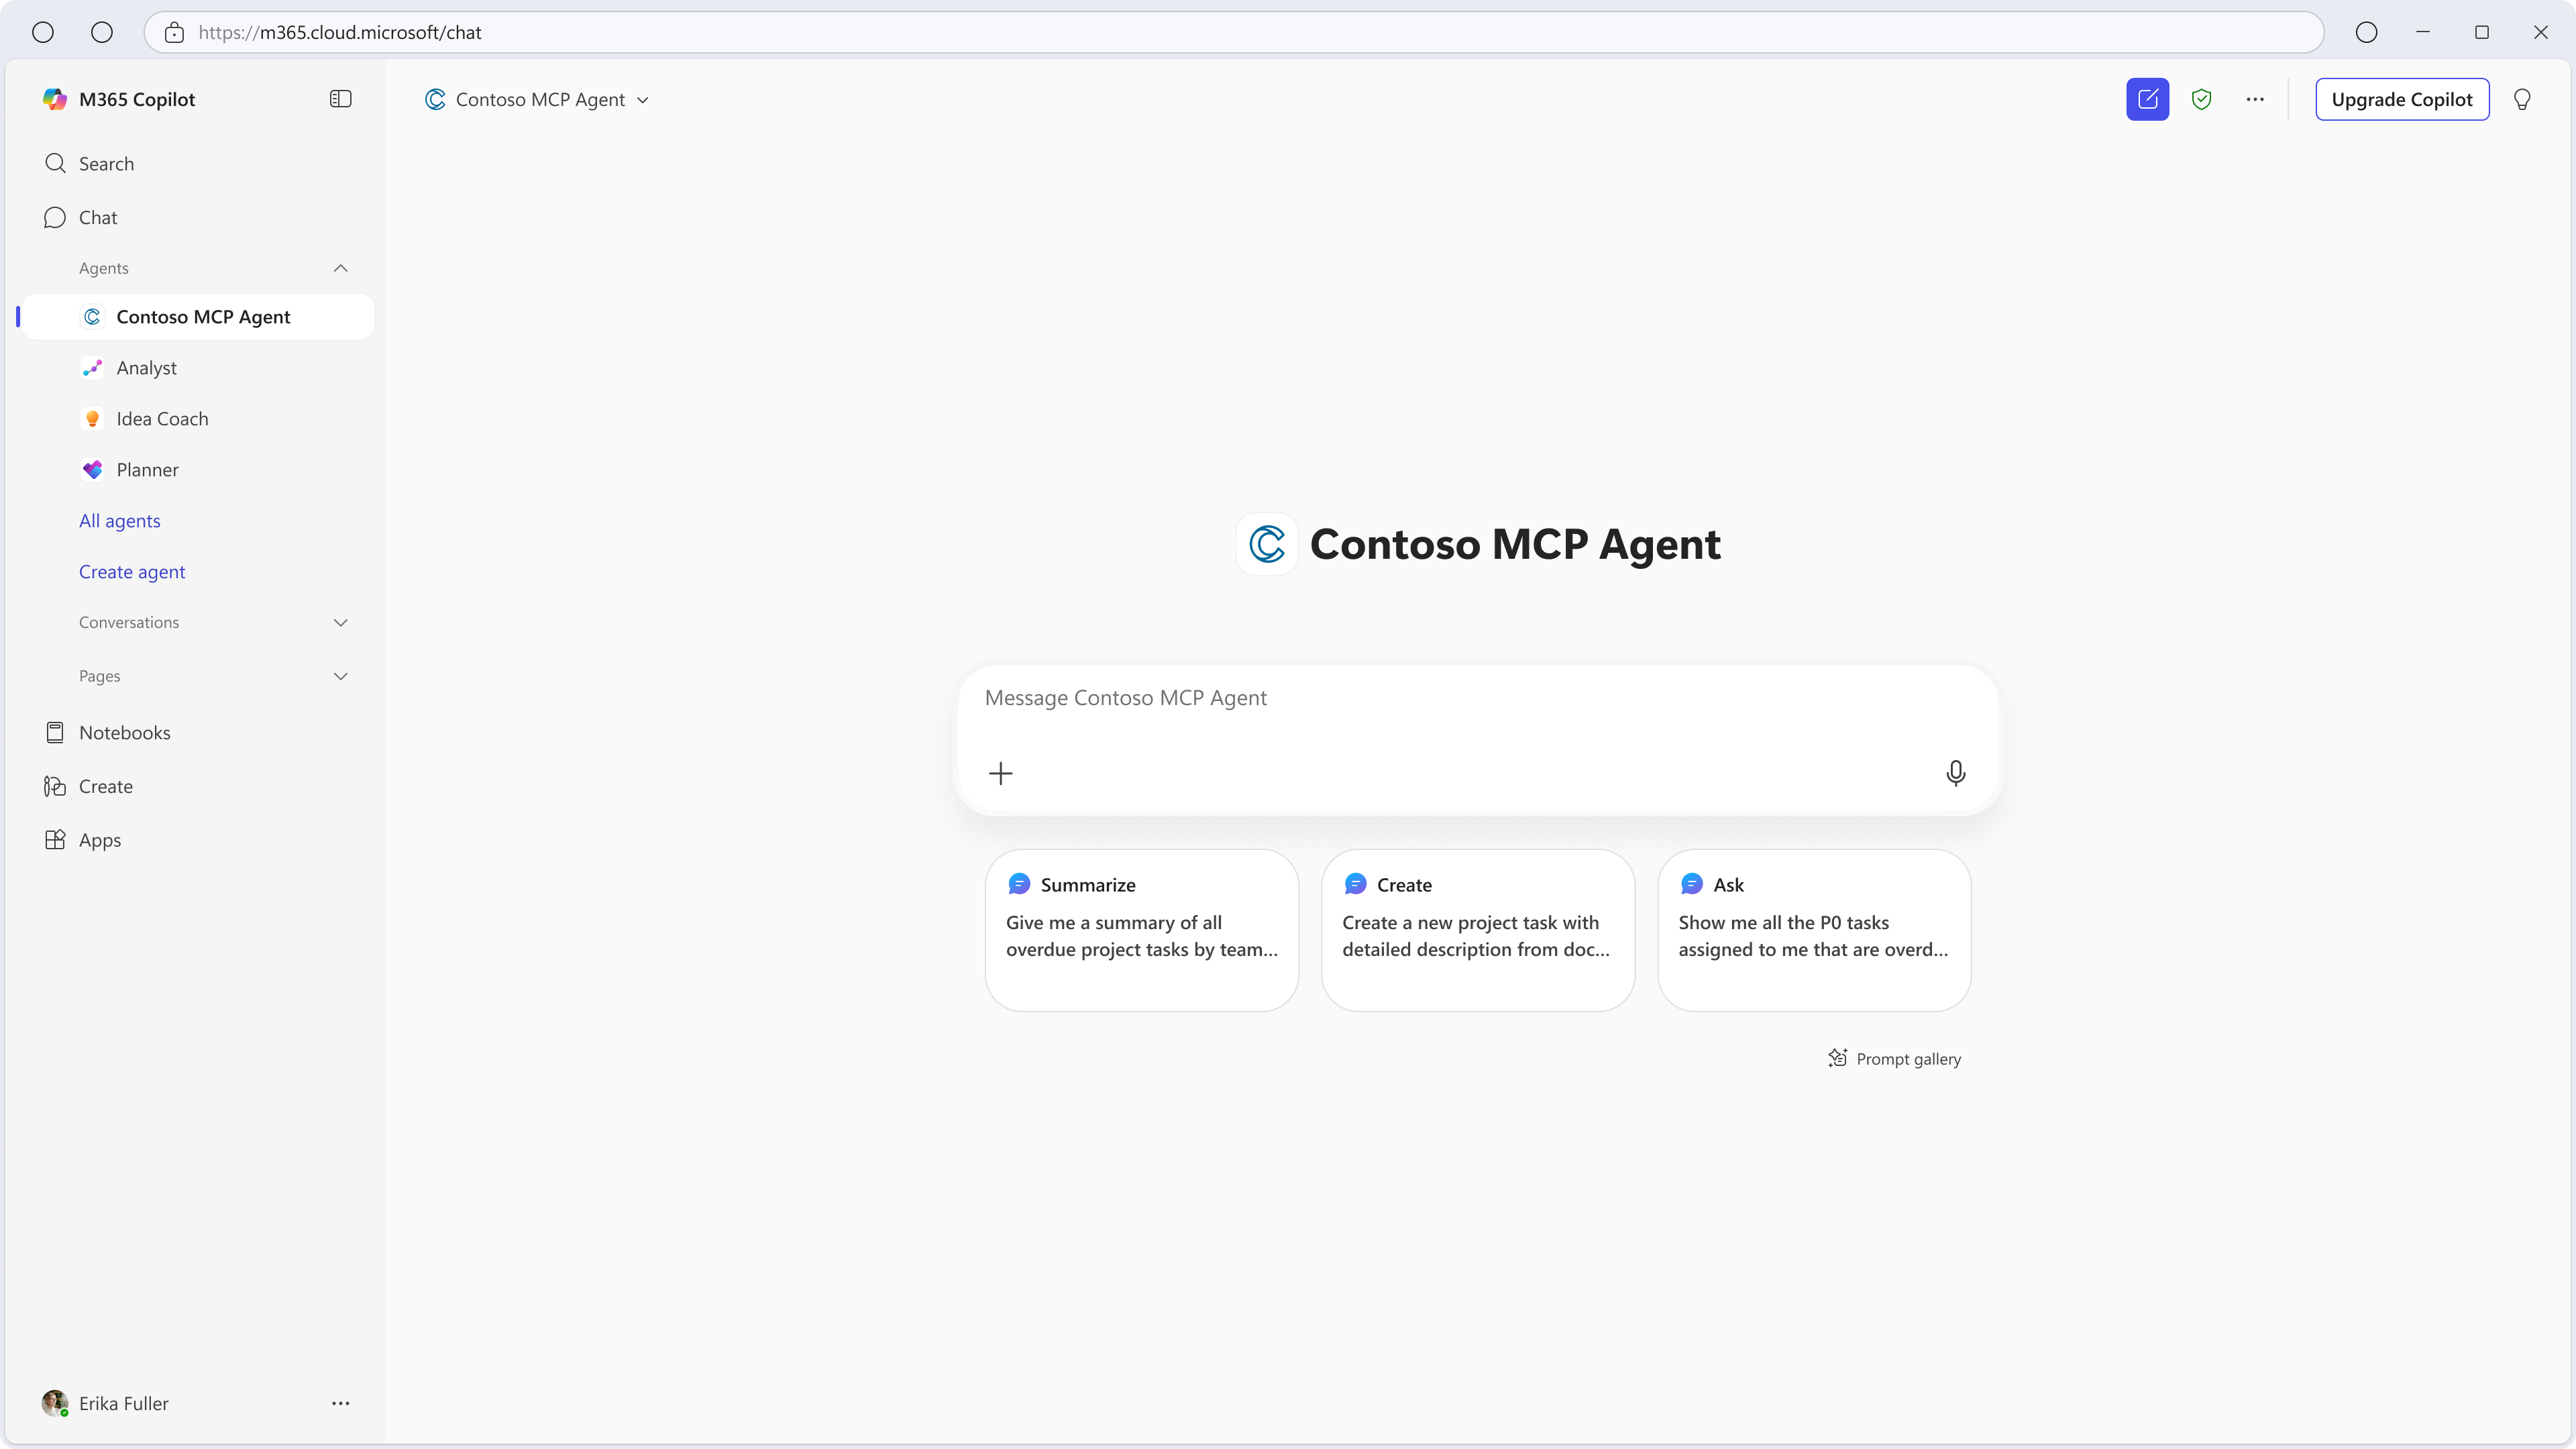Select the Analyst agent

click(x=146, y=368)
